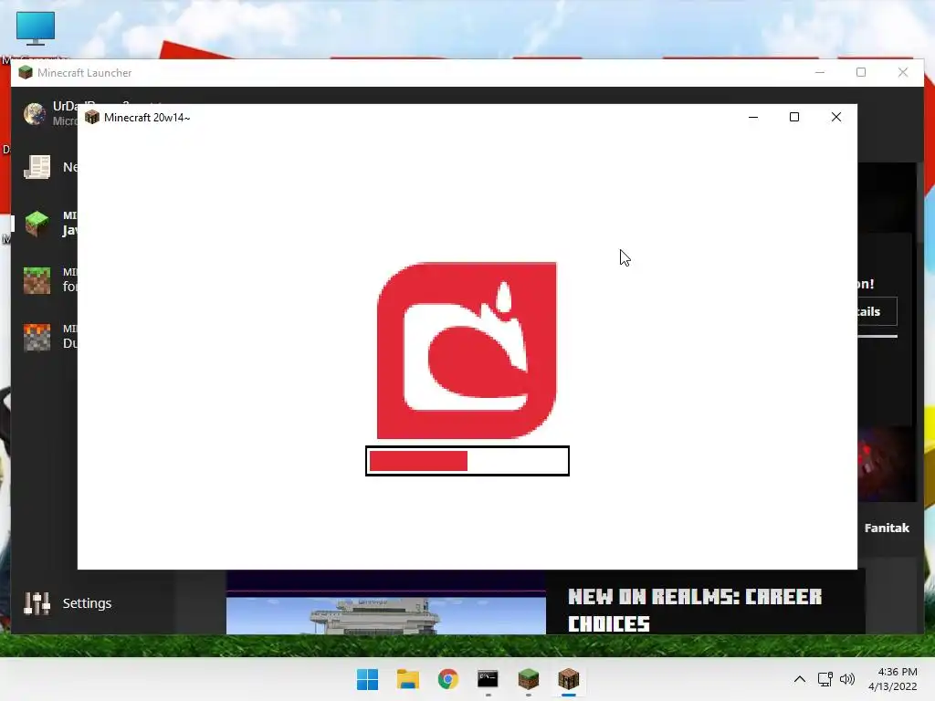Click the red Mojang Studios logo
The width and height of the screenshot is (935, 701).
coord(467,350)
